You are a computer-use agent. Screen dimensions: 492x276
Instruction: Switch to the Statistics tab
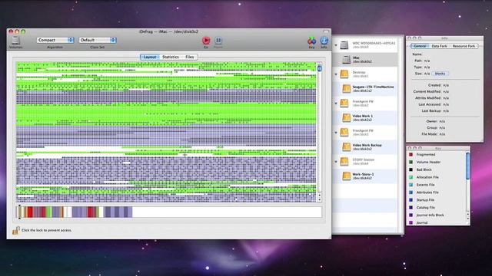tap(171, 57)
